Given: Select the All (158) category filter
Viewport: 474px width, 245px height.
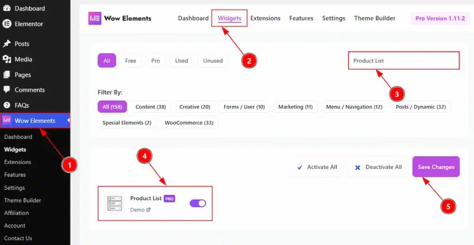Looking at the screenshot, I should pyautogui.click(x=112, y=107).
